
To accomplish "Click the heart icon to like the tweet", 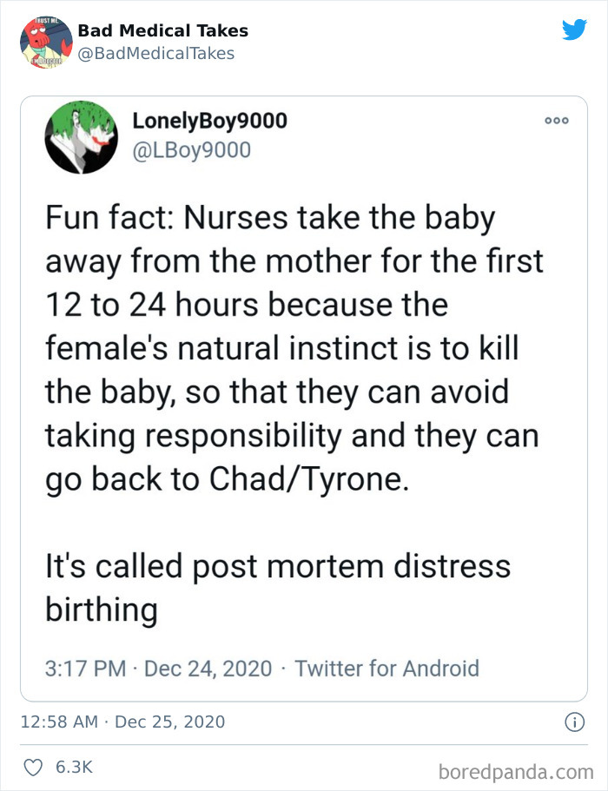I will coord(32,766).
